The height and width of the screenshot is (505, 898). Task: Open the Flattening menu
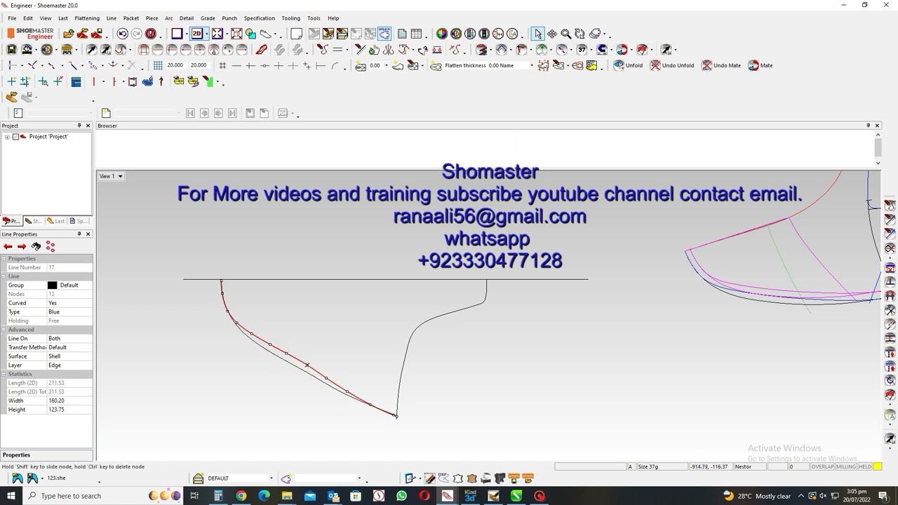pyautogui.click(x=87, y=18)
